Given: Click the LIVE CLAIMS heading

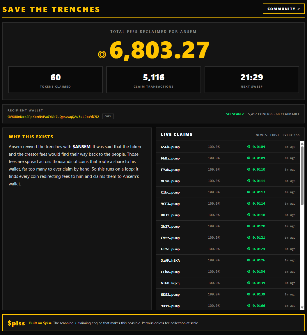Looking at the screenshot, I should click(x=177, y=134).
